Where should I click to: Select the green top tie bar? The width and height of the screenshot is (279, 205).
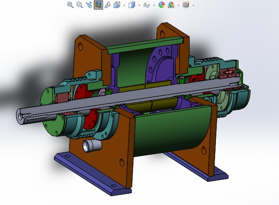point(145,46)
